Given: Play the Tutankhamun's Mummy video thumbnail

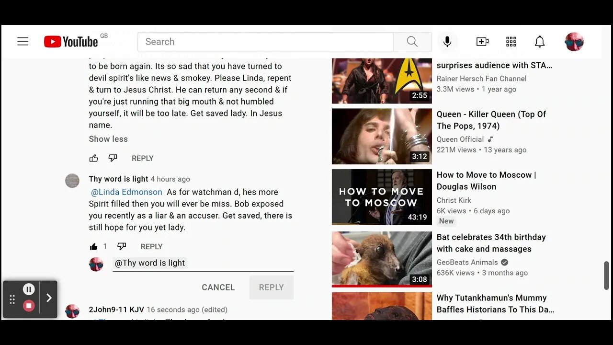Looking at the screenshot, I should tap(382, 306).
